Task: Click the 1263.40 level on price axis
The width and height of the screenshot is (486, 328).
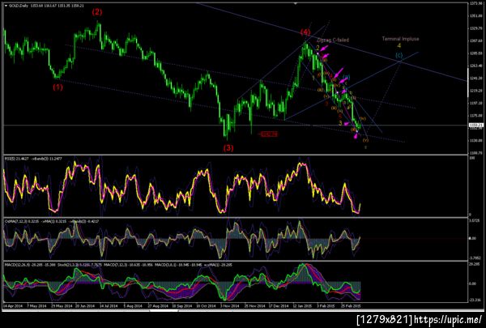Action: pos(475,66)
